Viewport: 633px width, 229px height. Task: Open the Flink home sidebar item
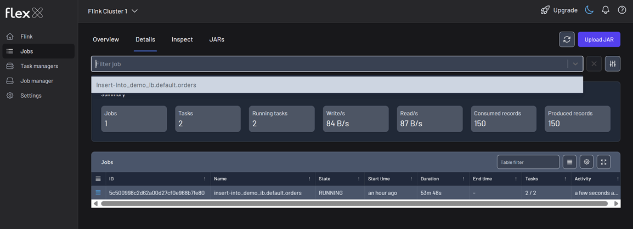pyautogui.click(x=38, y=37)
